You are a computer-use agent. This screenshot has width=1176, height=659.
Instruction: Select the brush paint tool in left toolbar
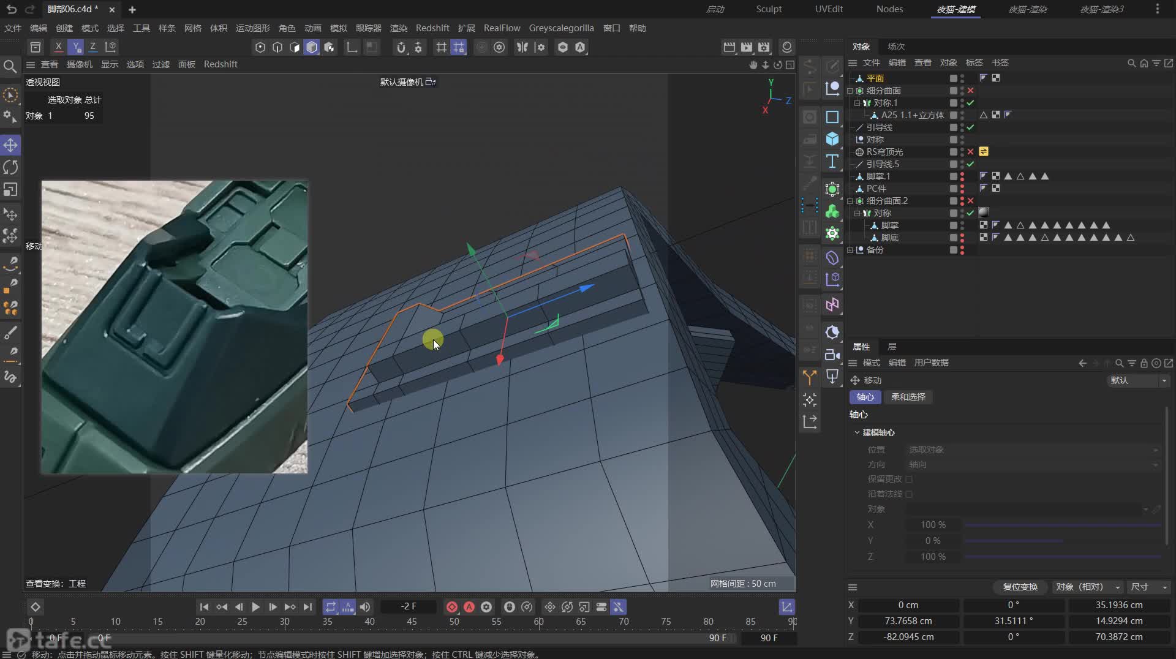click(x=10, y=333)
